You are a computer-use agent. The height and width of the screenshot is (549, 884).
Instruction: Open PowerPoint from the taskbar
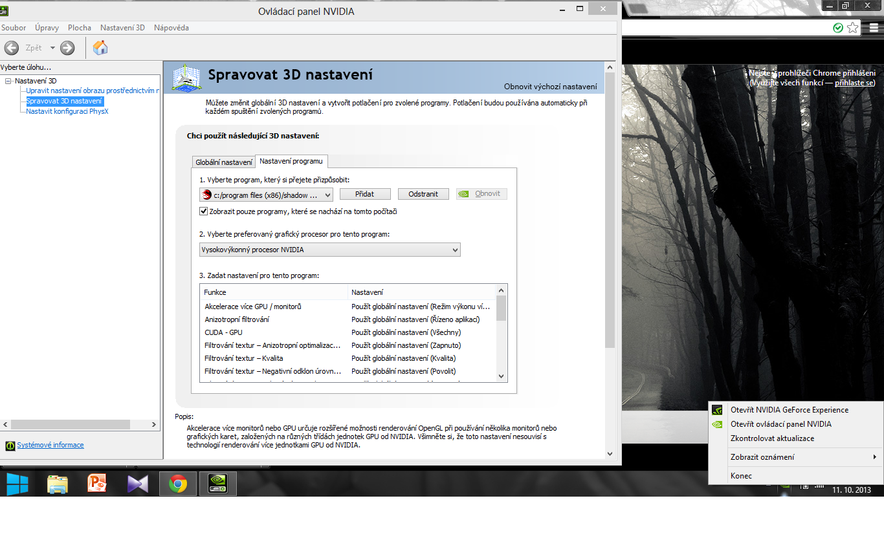point(97,484)
